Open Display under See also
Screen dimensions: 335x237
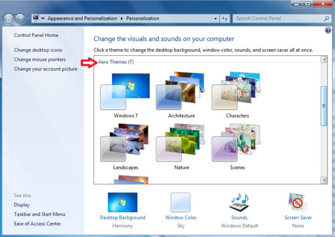[x=22, y=205]
